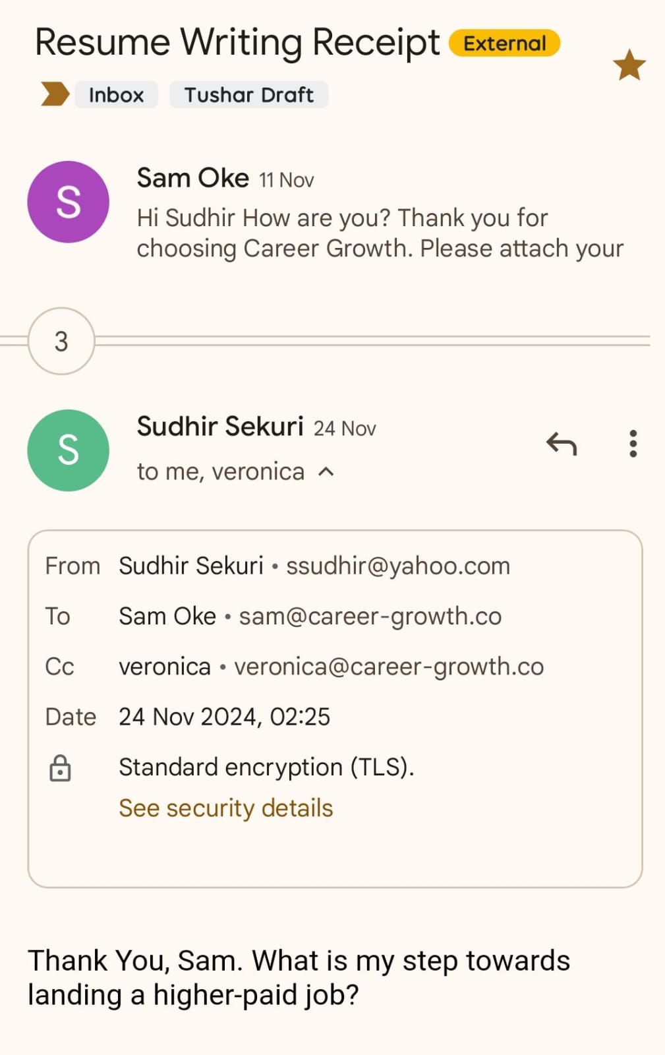Tap the ssudhir@yahoo.com sender address

click(x=398, y=566)
